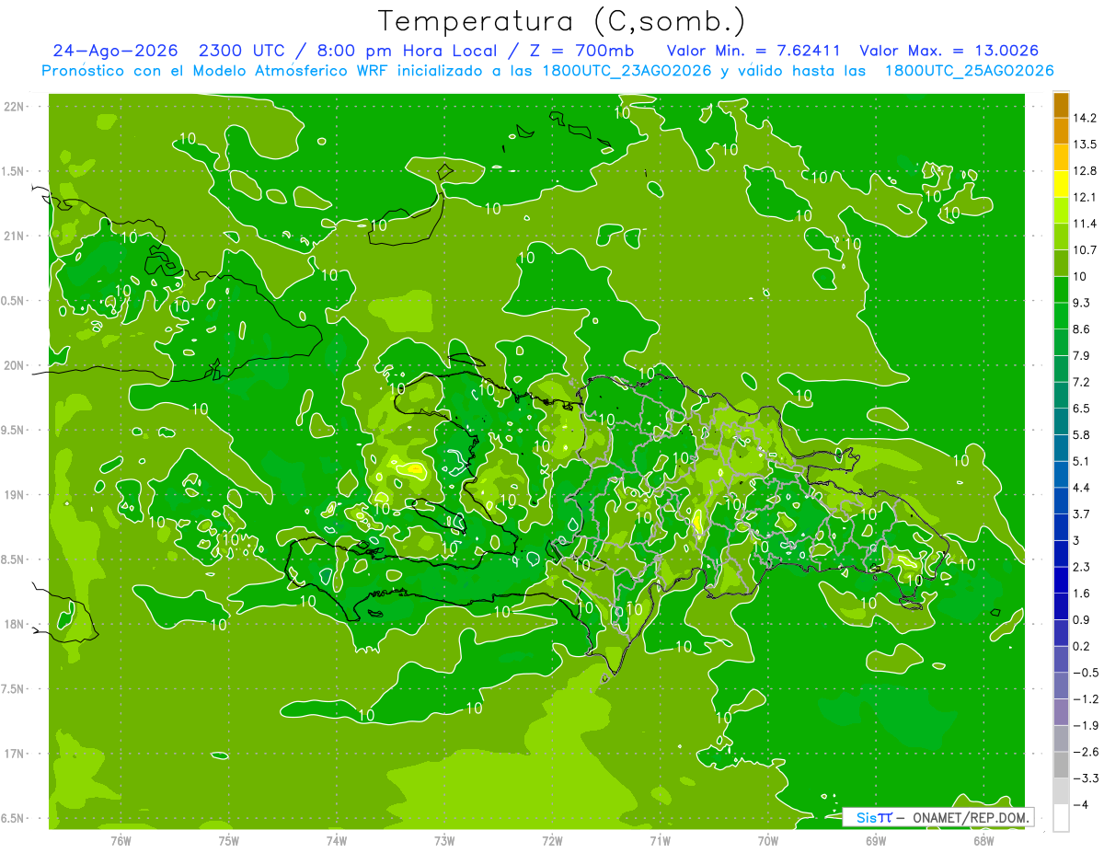Image resolution: width=1104 pixels, height=853 pixels.
Task: Click the "21N" latitude axis label
Action: tap(16, 236)
